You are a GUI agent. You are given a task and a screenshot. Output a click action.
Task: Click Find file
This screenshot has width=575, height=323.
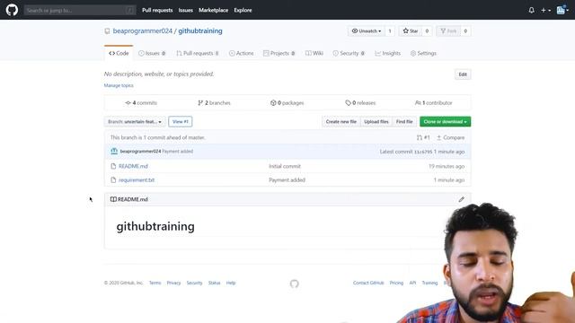point(404,122)
